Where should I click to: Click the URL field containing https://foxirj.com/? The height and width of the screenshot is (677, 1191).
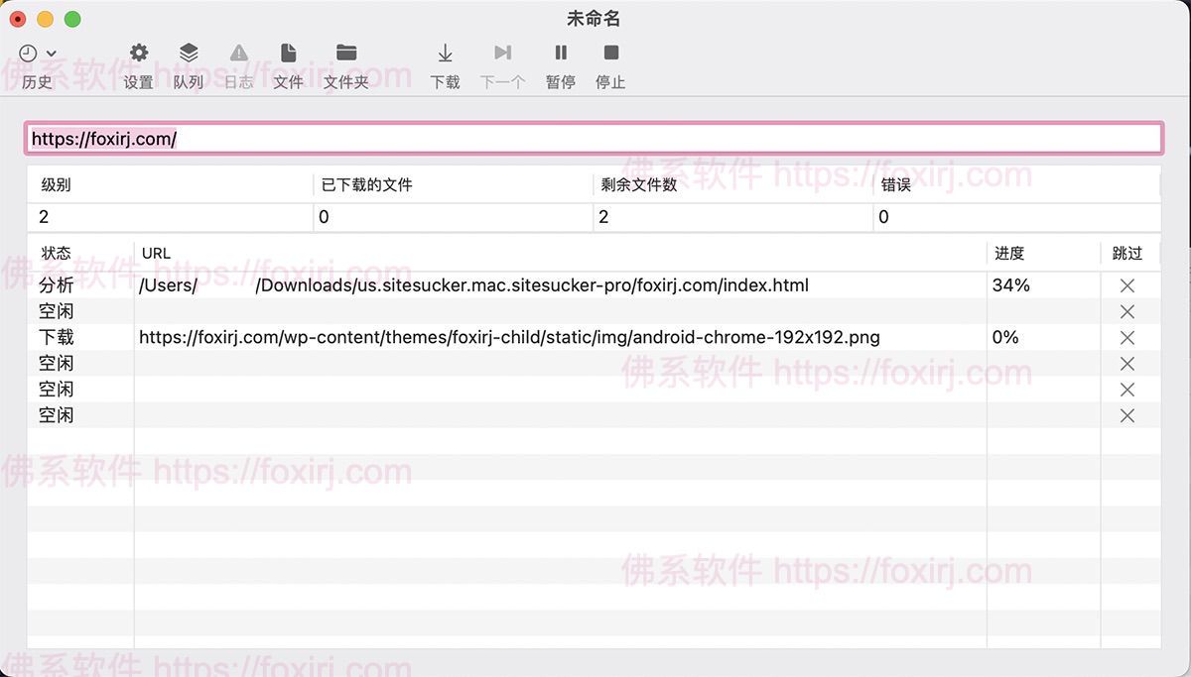click(594, 139)
